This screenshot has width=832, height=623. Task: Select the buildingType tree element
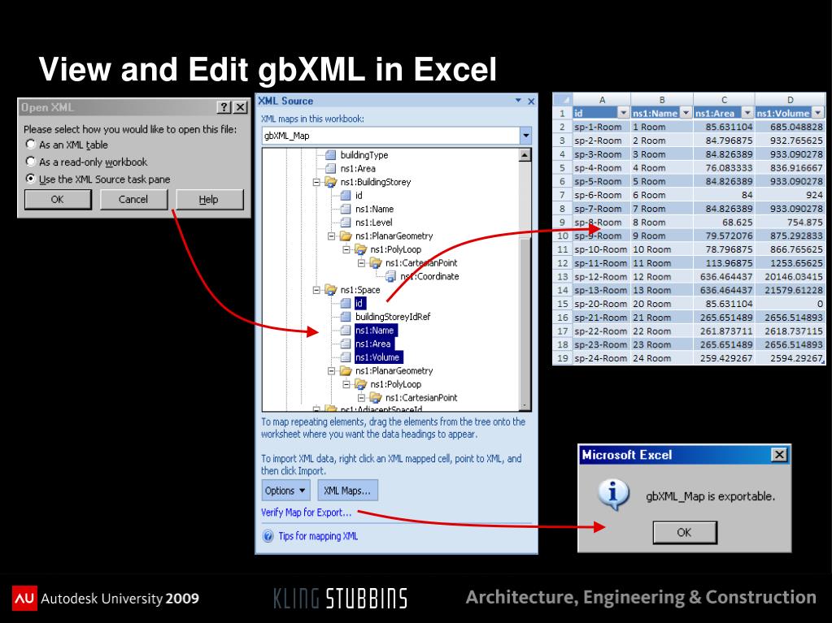364,154
